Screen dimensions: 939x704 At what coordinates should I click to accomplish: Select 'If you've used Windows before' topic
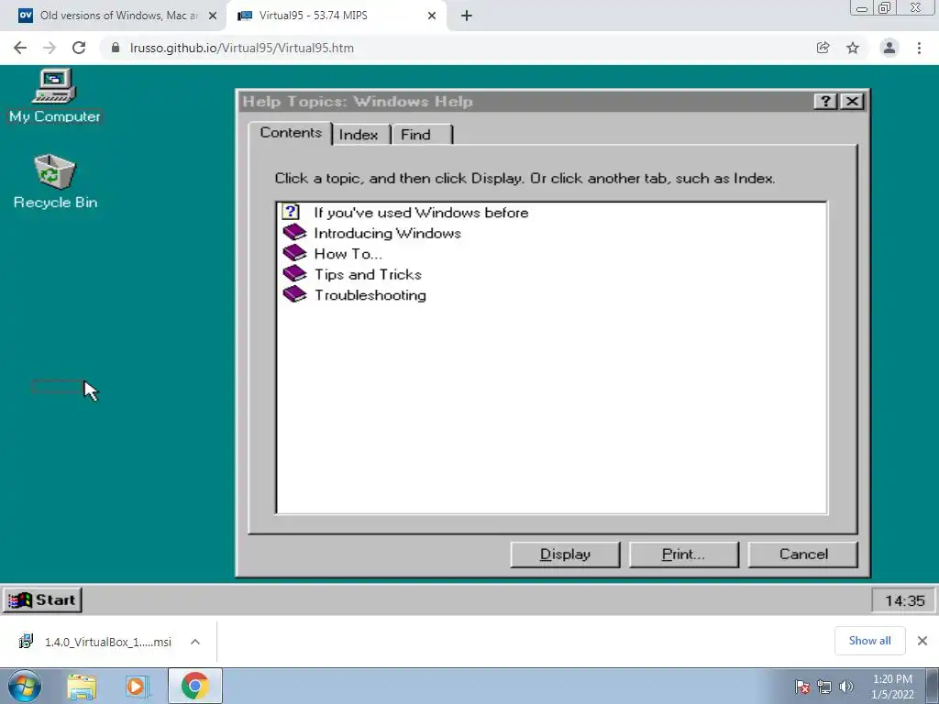pyautogui.click(x=421, y=213)
